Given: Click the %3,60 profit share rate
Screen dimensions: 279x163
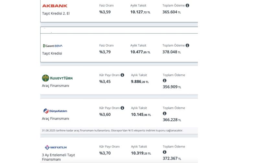Looking at the screenshot, I should tap(105, 114).
